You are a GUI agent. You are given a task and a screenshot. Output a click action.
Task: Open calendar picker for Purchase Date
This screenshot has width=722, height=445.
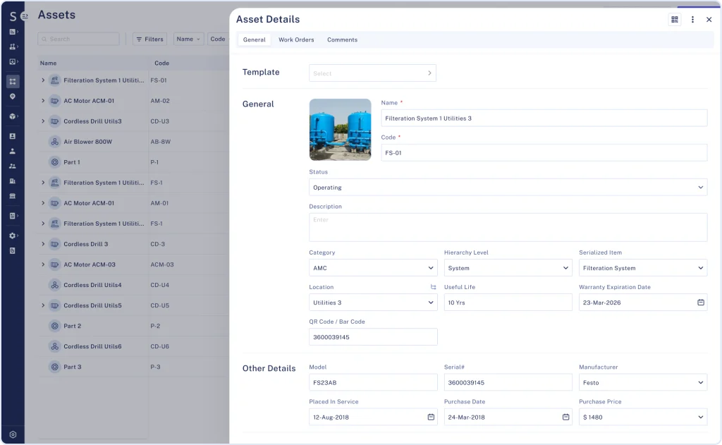coord(565,417)
